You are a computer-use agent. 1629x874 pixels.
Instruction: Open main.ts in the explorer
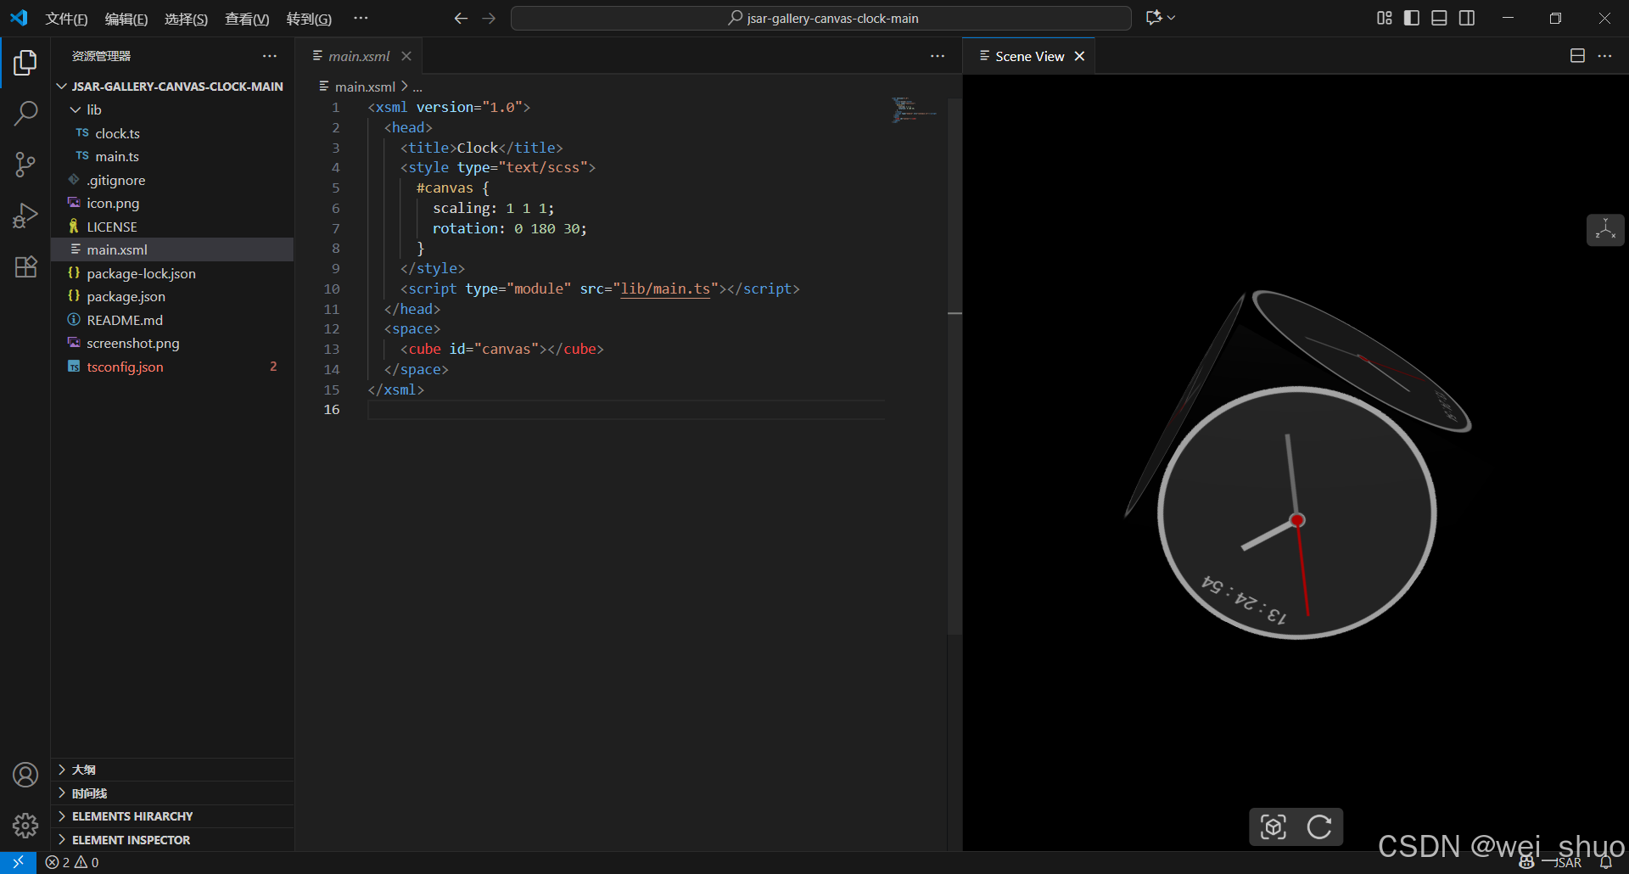[172, 157]
